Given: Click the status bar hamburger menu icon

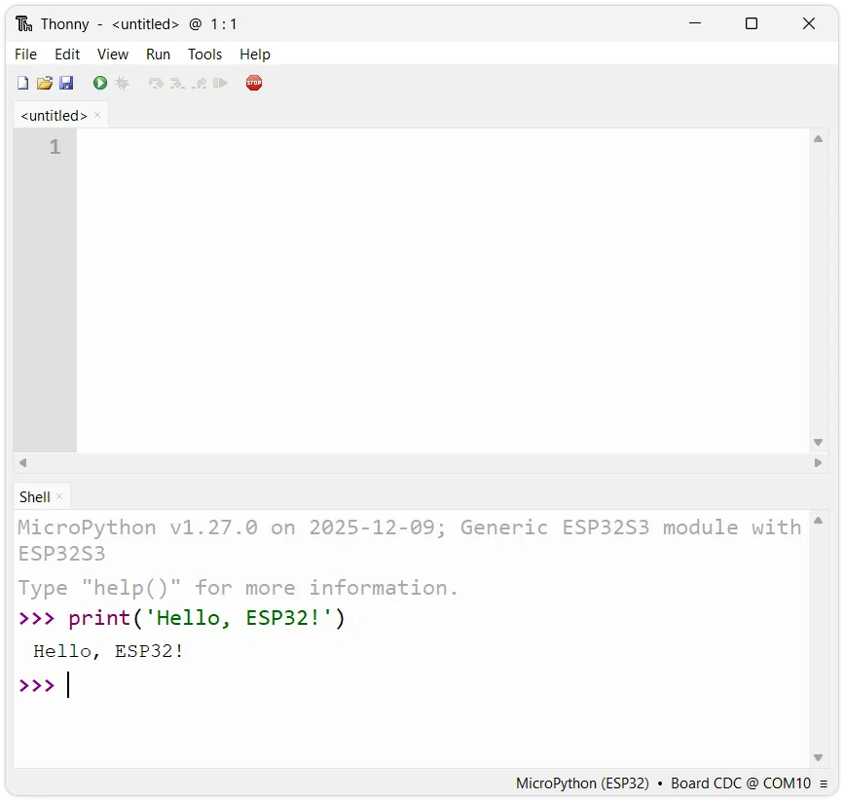Looking at the screenshot, I should pyautogui.click(x=824, y=783).
